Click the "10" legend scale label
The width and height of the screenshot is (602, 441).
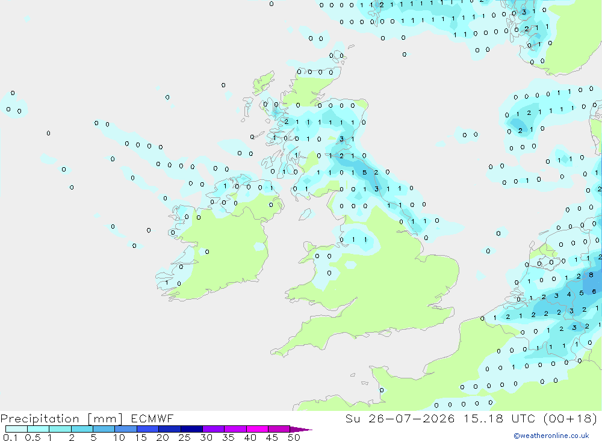pos(119,437)
